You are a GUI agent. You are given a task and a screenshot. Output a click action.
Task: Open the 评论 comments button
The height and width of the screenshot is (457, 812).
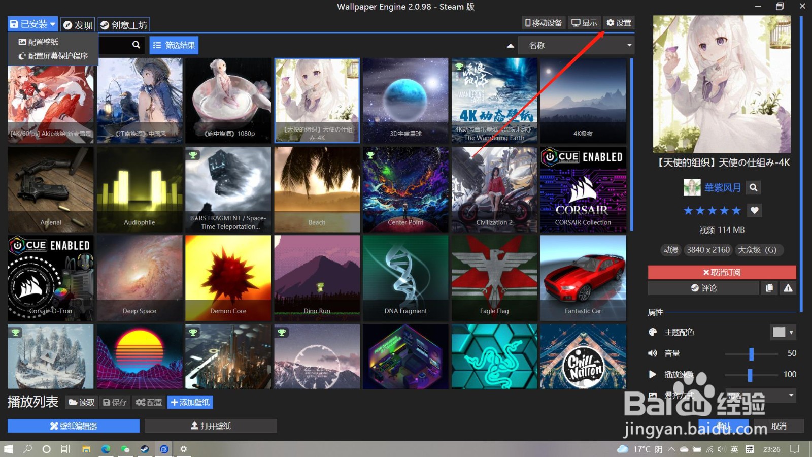pyautogui.click(x=703, y=288)
